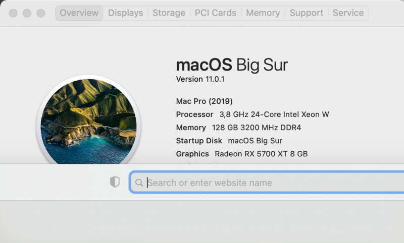Switch to the Overview tab
This screenshot has width=404, height=243.
[x=79, y=13]
